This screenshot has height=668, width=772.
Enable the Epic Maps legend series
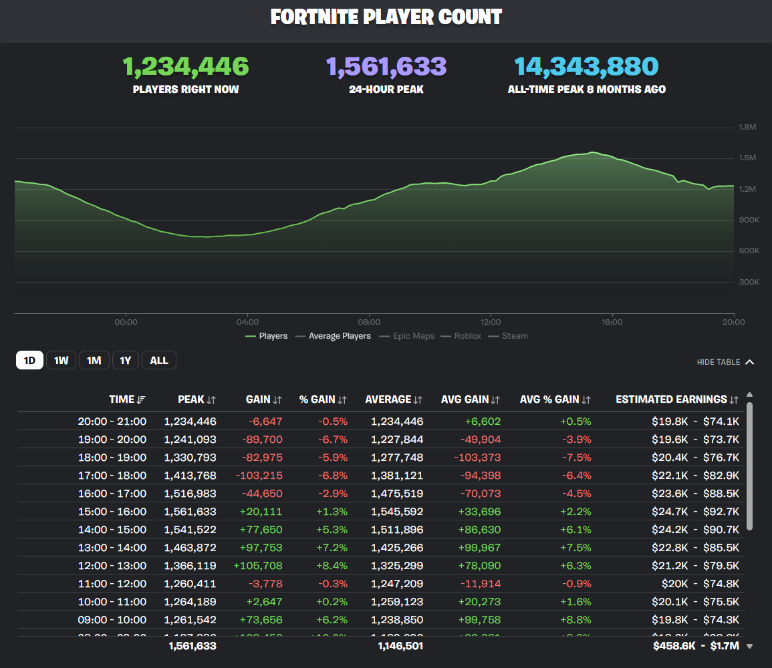(x=407, y=336)
